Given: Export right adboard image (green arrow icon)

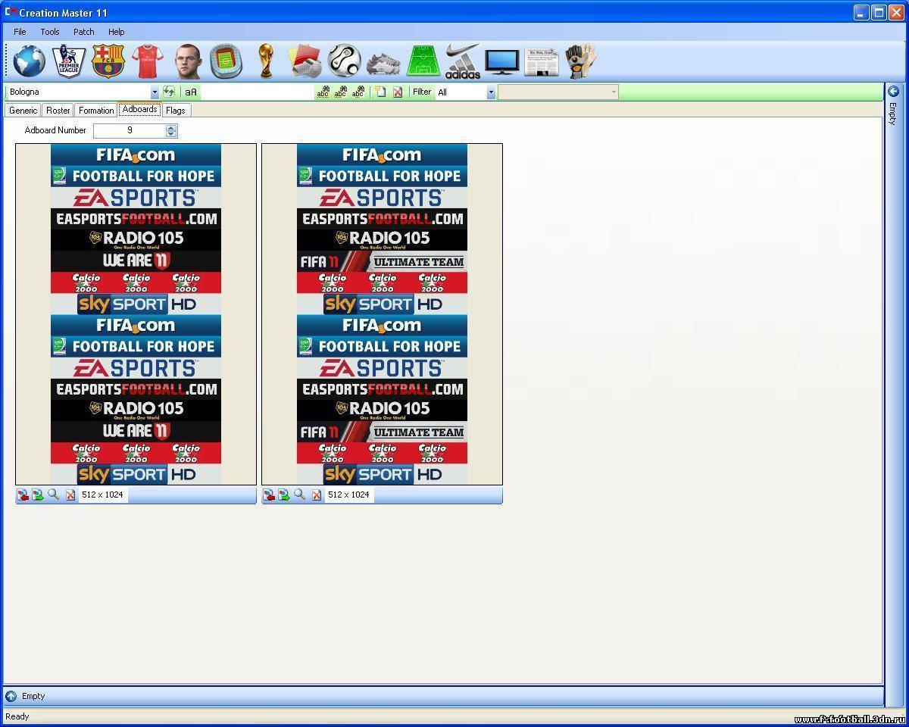Looking at the screenshot, I should pyautogui.click(x=283, y=495).
